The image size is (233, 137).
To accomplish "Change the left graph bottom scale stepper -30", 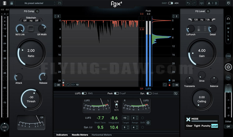I will coord(57,85).
